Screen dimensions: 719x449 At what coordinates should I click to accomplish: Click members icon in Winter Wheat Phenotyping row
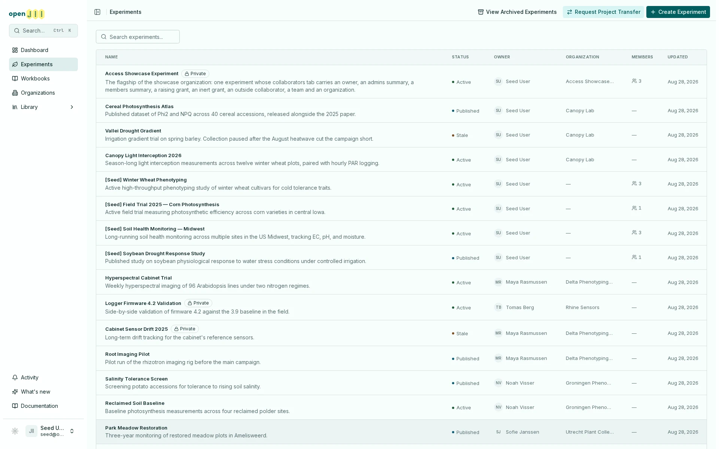coord(634,183)
